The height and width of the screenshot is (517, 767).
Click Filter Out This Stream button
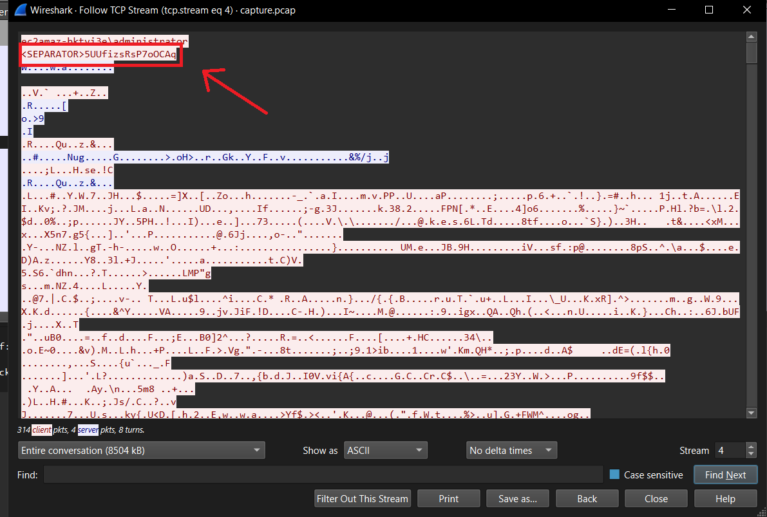[363, 498]
